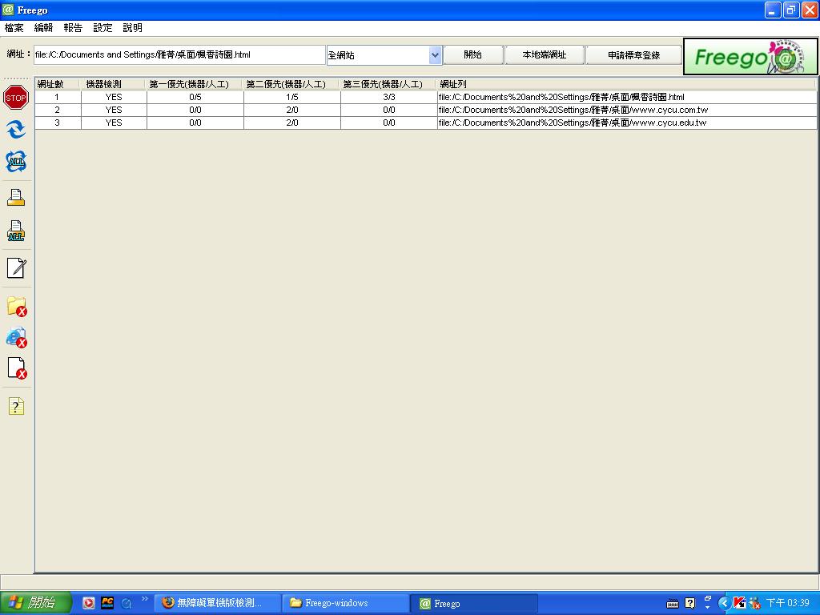Click the blue refresh arrows icon
This screenshot has height=615, width=820.
[x=16, y=129]
